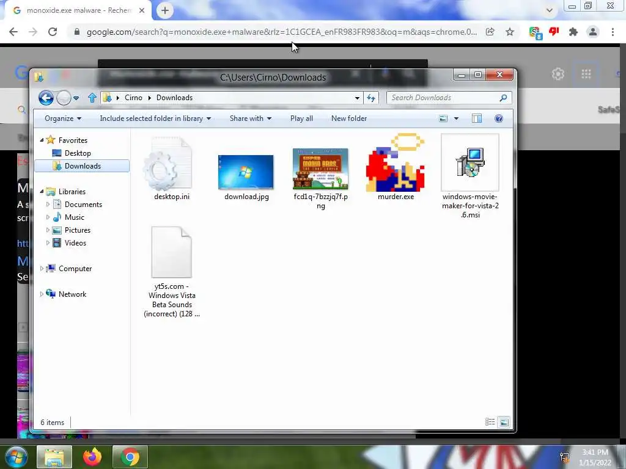Screen dimensions: 626x469
Task: Close the monoxide.exe malware tab
Action: tap(142, 11)
